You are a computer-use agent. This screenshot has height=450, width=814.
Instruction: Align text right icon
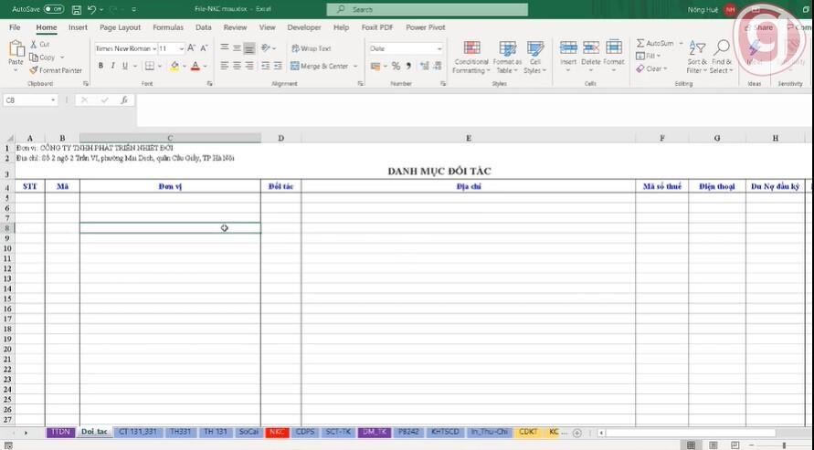(x=249, y=66)
